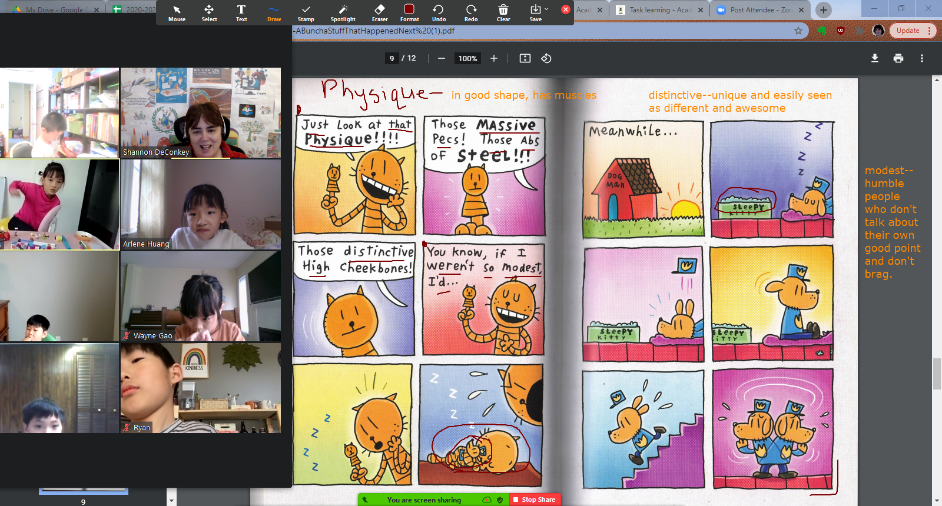
Task: Select the Eraser tool
Action: coord(380,13)
